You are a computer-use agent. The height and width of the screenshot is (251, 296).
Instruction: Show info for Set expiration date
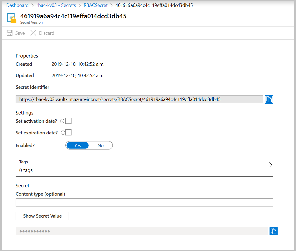(x=63, y=133)
